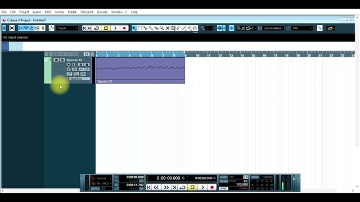Select the Split scissors tool

click(145, 28)
